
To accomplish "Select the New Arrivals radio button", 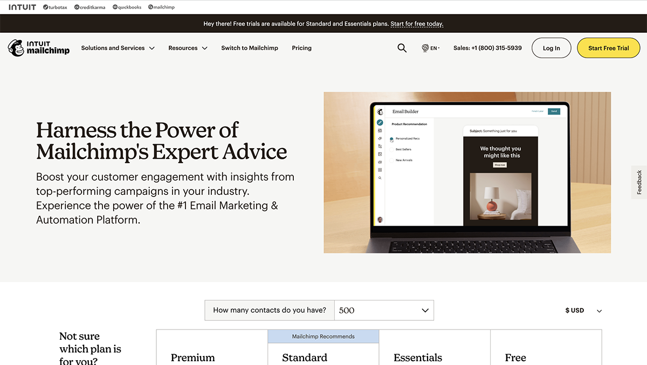I will (x=391, y=160).
